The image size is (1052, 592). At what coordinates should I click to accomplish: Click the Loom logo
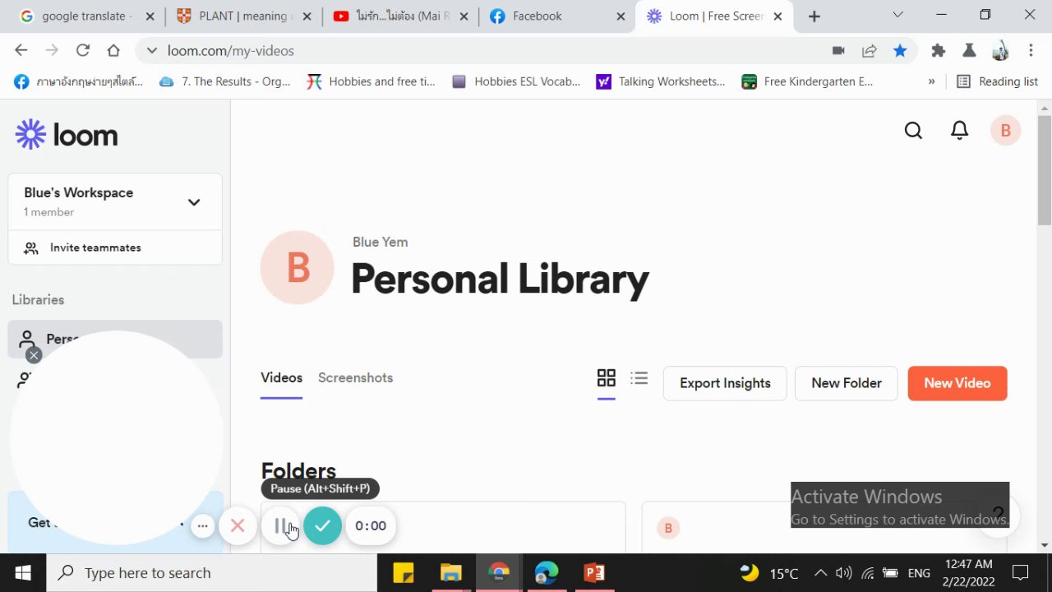point(67,134)
